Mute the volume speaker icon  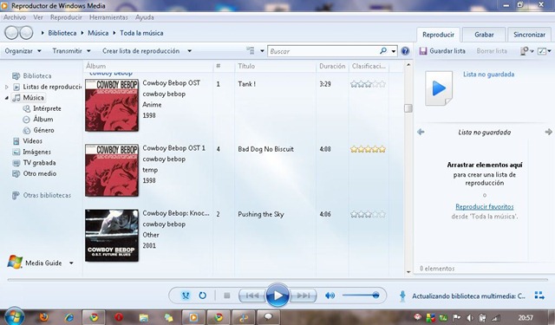point(330,296)
